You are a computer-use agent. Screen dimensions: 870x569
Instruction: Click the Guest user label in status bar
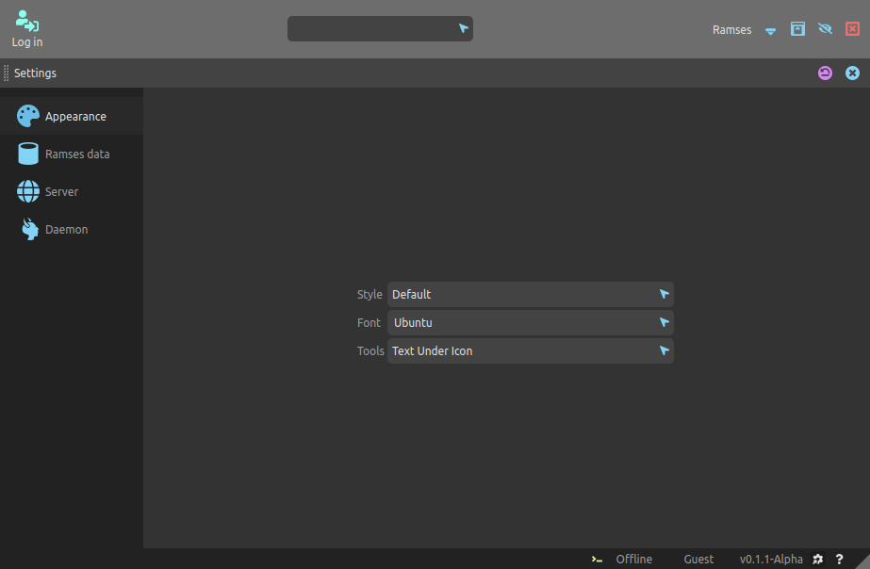[698, 560]
